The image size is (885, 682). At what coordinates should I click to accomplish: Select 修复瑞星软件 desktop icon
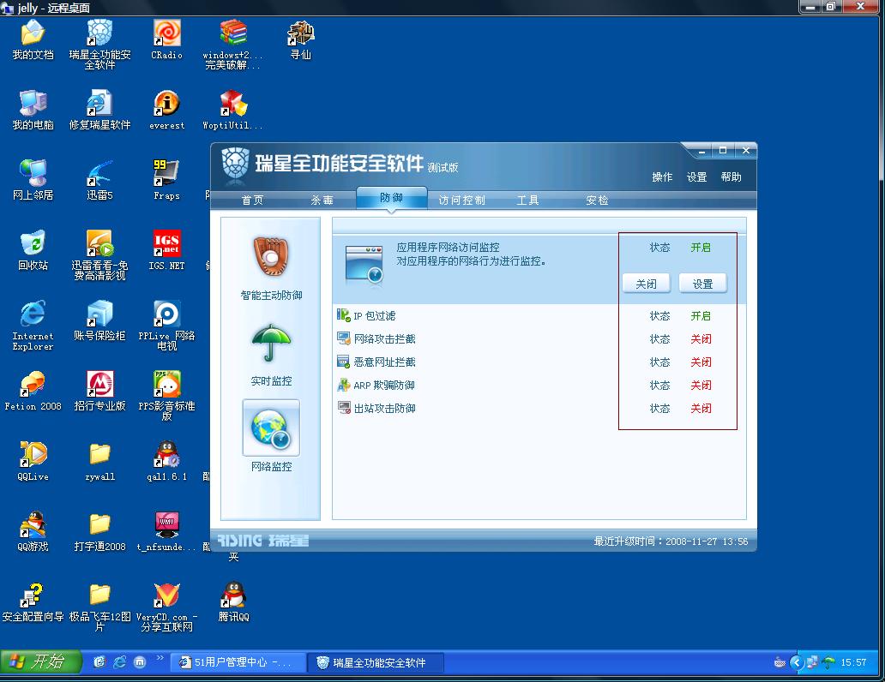pos(99,103)
